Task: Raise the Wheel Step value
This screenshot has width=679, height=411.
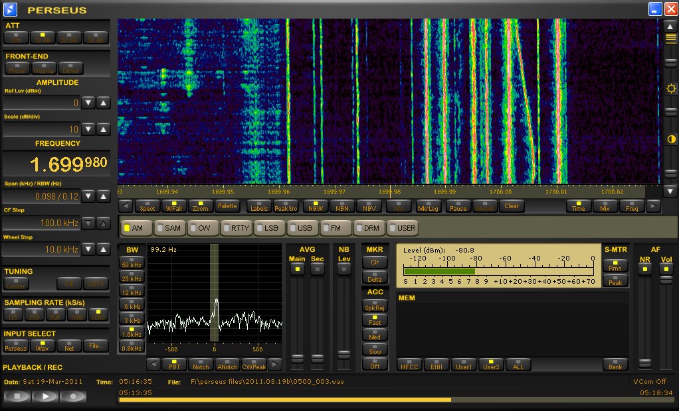Action: click(x=103, y=249)
